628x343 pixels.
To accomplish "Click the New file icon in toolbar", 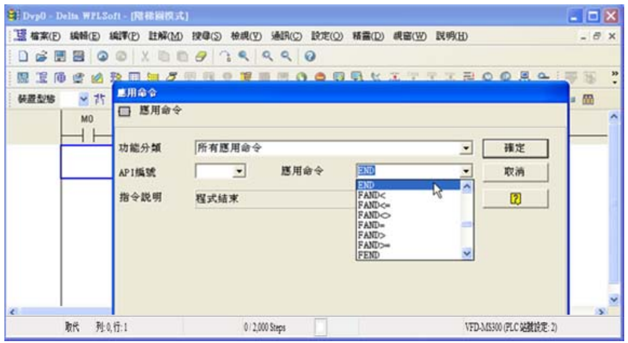I will [22, 55].
